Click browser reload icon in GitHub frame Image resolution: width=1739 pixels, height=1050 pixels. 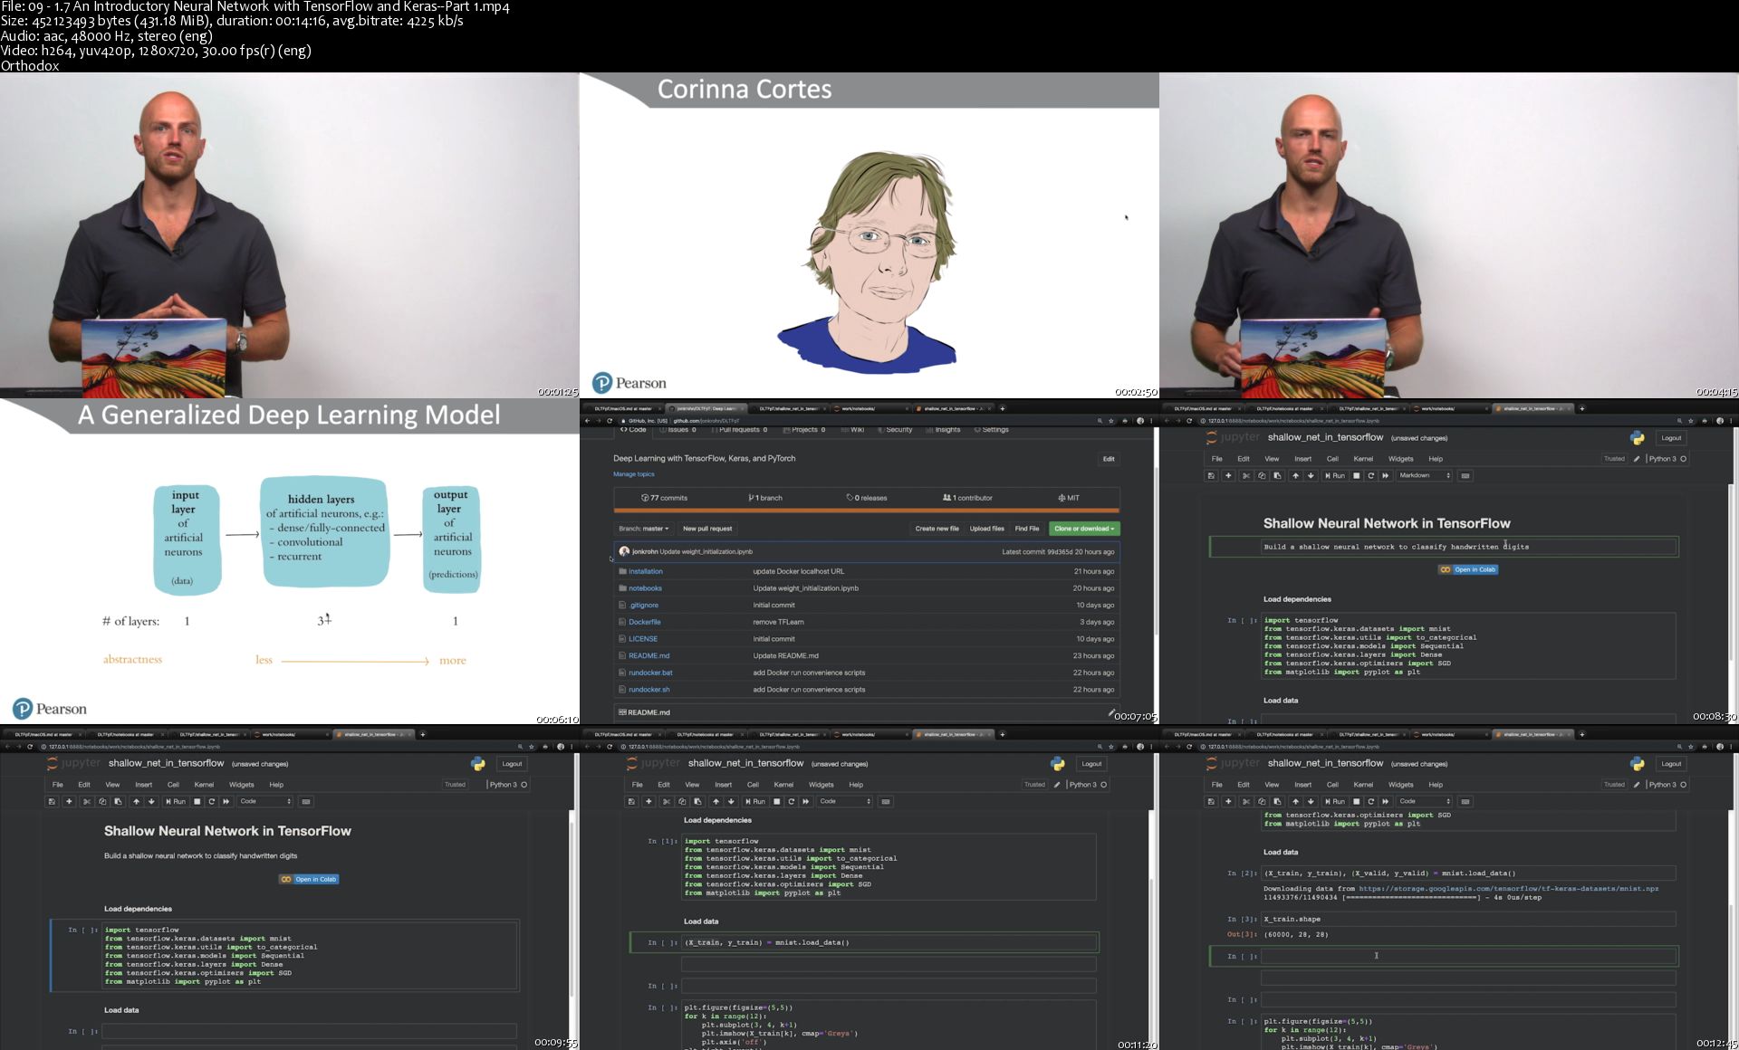610,421
